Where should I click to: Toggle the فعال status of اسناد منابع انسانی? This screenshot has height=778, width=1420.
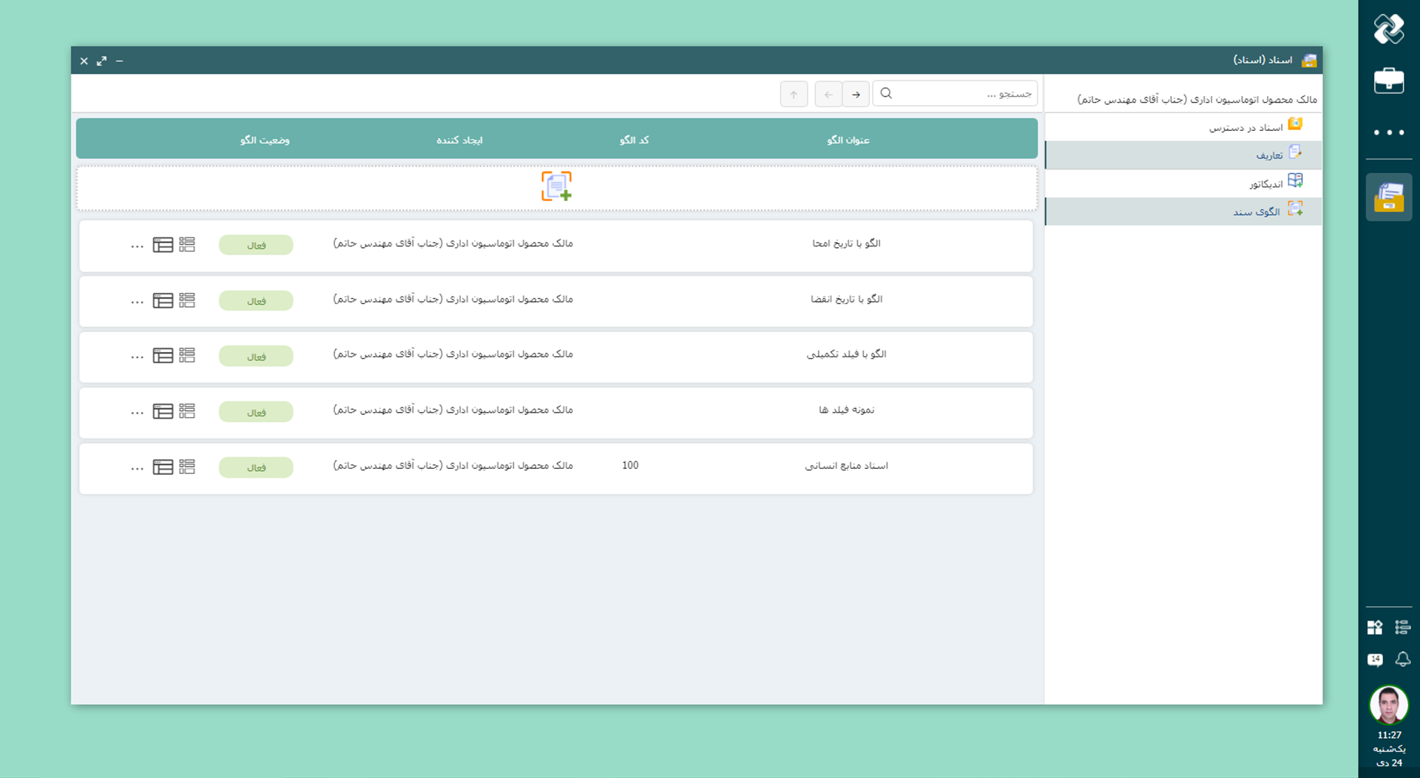pos(256,467)
